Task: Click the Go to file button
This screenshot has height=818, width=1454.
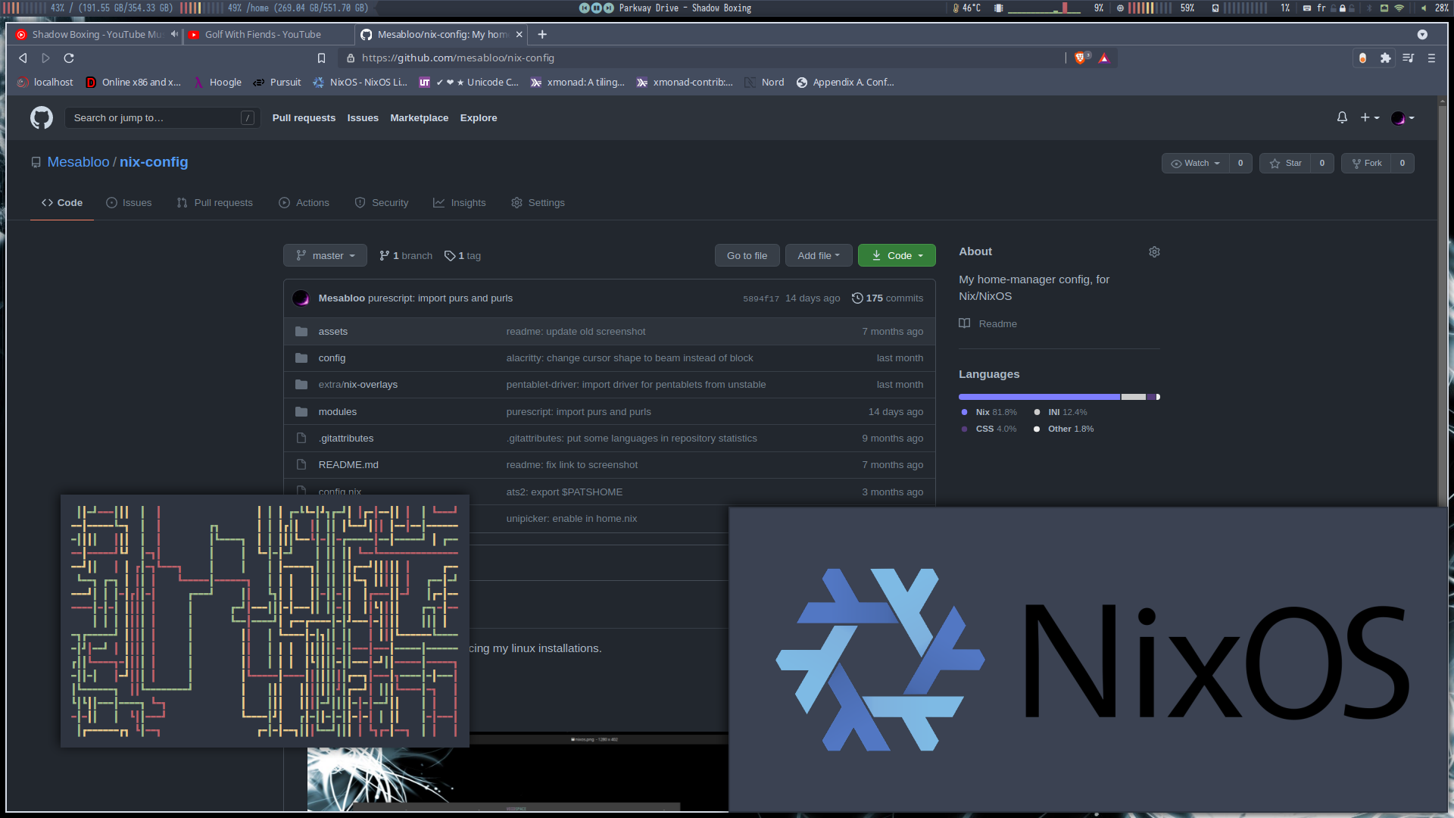Action: pos(747,256)
